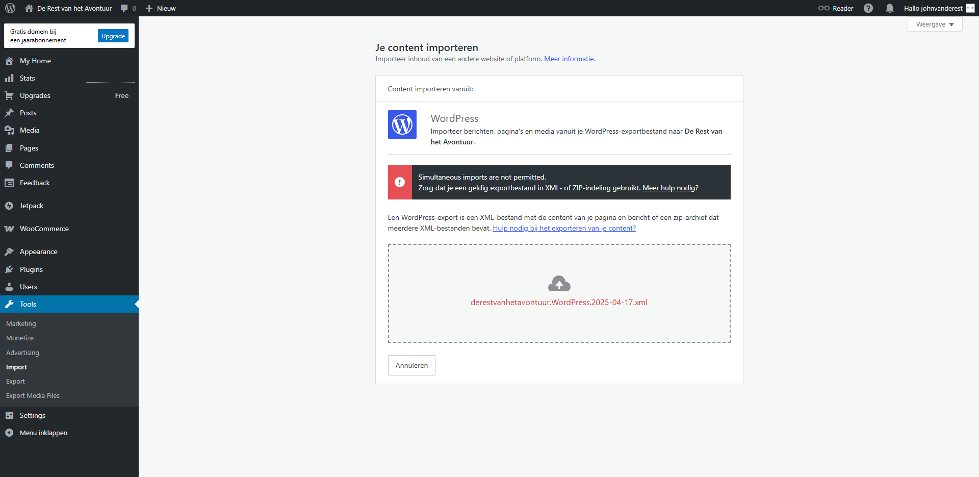The image size is (979, 477).
Task: Open the notifications bell icon
Action: pyautogui.click(x=889, y=8)
